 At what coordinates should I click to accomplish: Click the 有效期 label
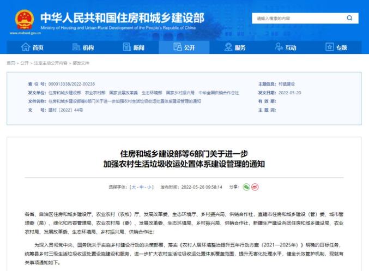click(x=267, y=101)
